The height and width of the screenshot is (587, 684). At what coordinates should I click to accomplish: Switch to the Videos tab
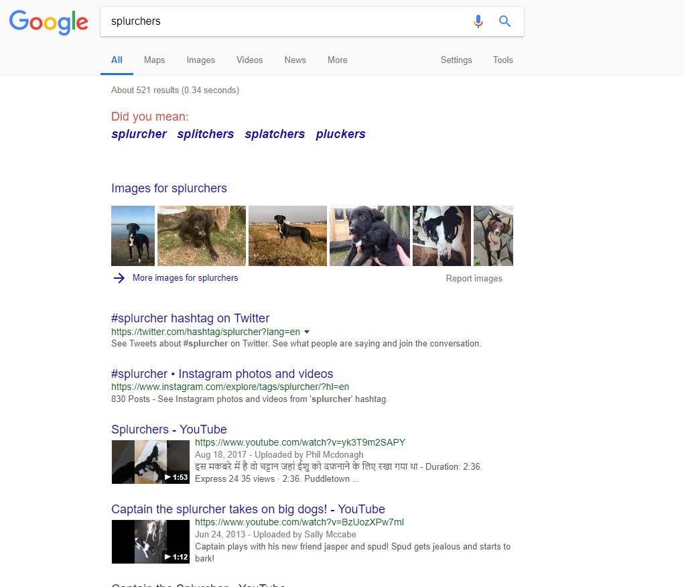[x=249, y=60]
